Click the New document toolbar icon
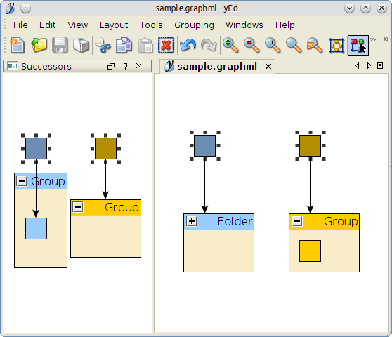Screen dimensions: 392x337 (x=18, y=45)
